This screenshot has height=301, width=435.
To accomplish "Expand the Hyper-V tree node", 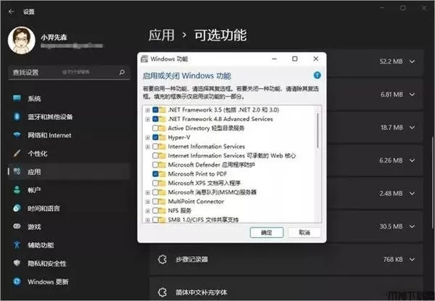I will click(148, 138).
